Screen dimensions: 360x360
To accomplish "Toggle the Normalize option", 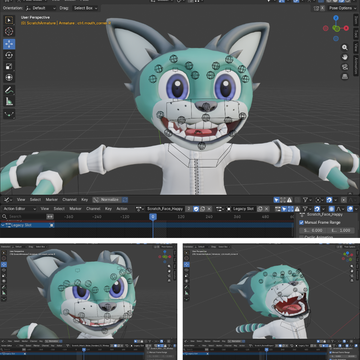I will (107, 200).
